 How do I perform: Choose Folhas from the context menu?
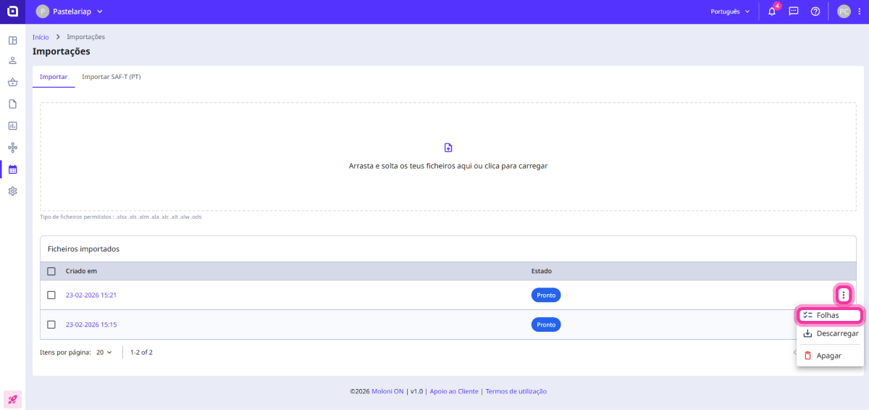coord(830,316)
